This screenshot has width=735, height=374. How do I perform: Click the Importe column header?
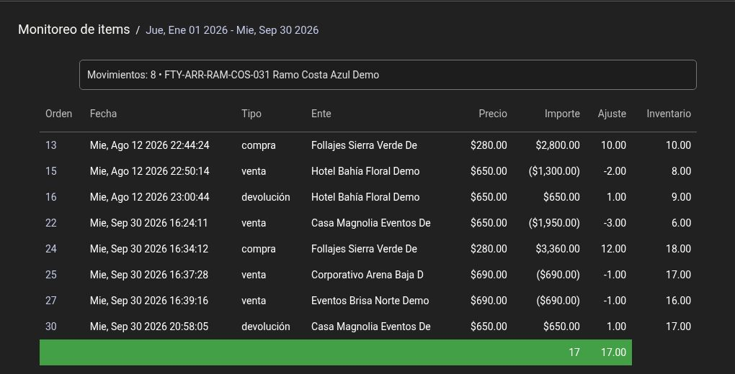[562, 114]
